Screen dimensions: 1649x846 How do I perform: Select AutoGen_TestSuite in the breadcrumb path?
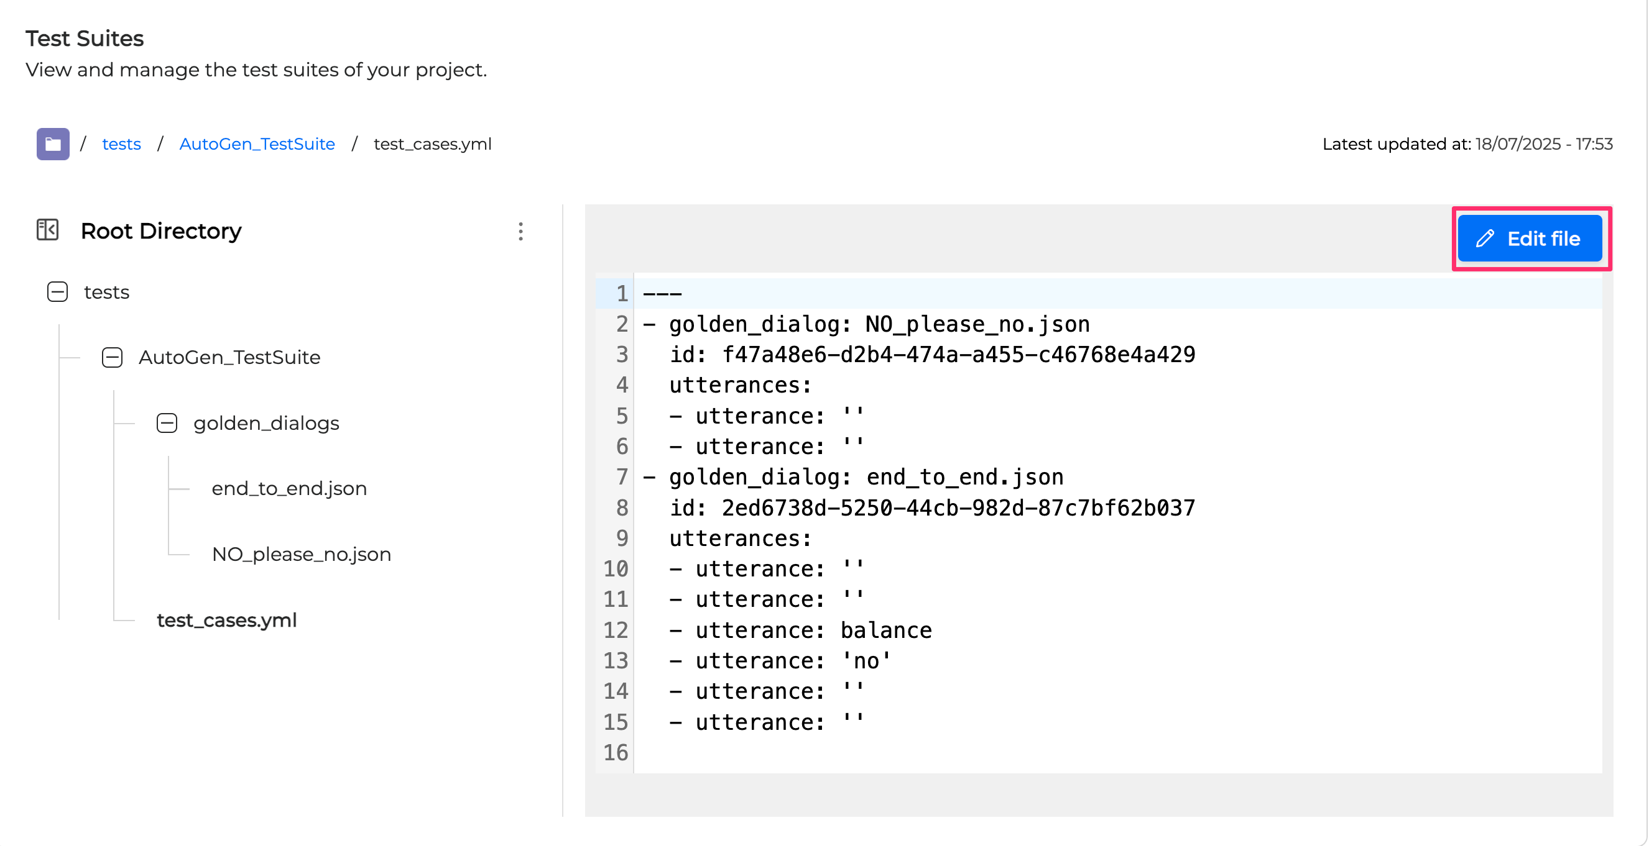pos(257,144)
